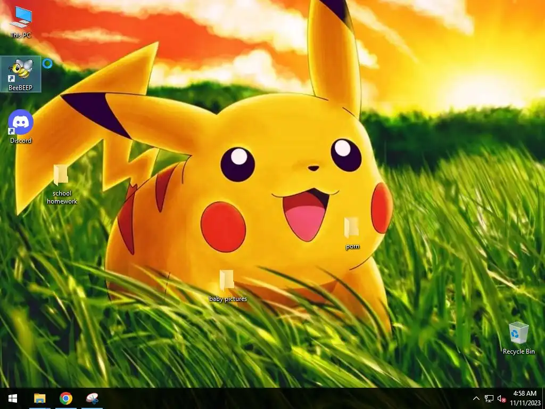Viewport: 545px width, 409px height.
Task: Select the baby pictures folder
Action: coord(228,286)
